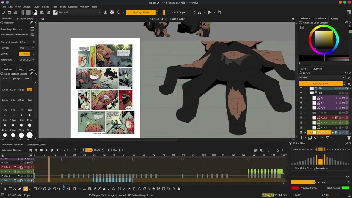Adjust the onion skin Tint slider
The image size is (352, 198).
pyautogui.click(x=319, y=182)
